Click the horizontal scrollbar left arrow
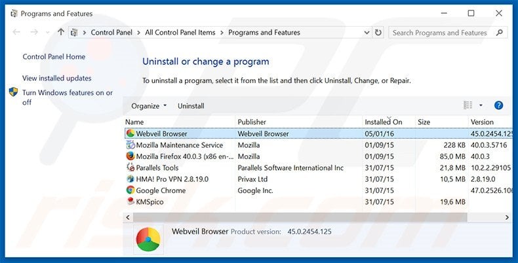518x263 pixels. (x=128, y=217)
